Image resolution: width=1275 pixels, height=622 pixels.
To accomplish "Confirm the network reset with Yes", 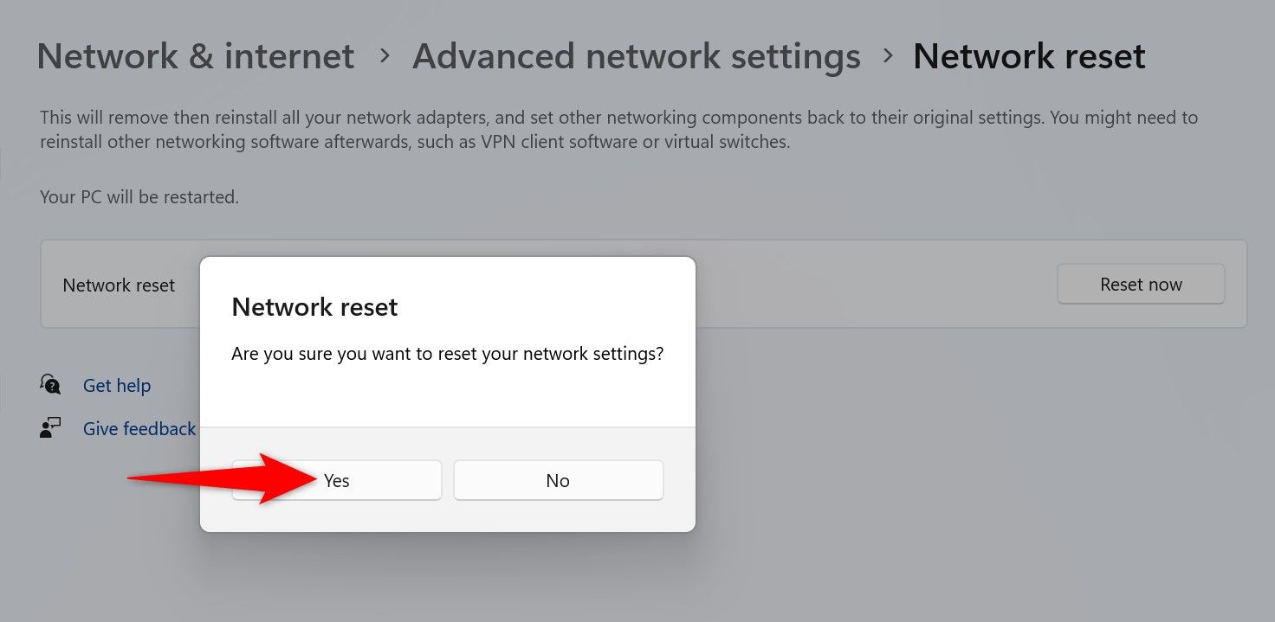I will point(336,480).
